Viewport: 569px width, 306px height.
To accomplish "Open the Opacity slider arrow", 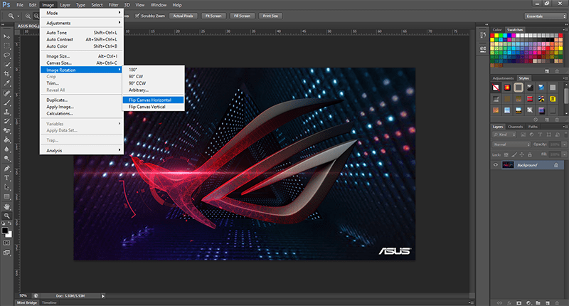I will pos(564,144).
